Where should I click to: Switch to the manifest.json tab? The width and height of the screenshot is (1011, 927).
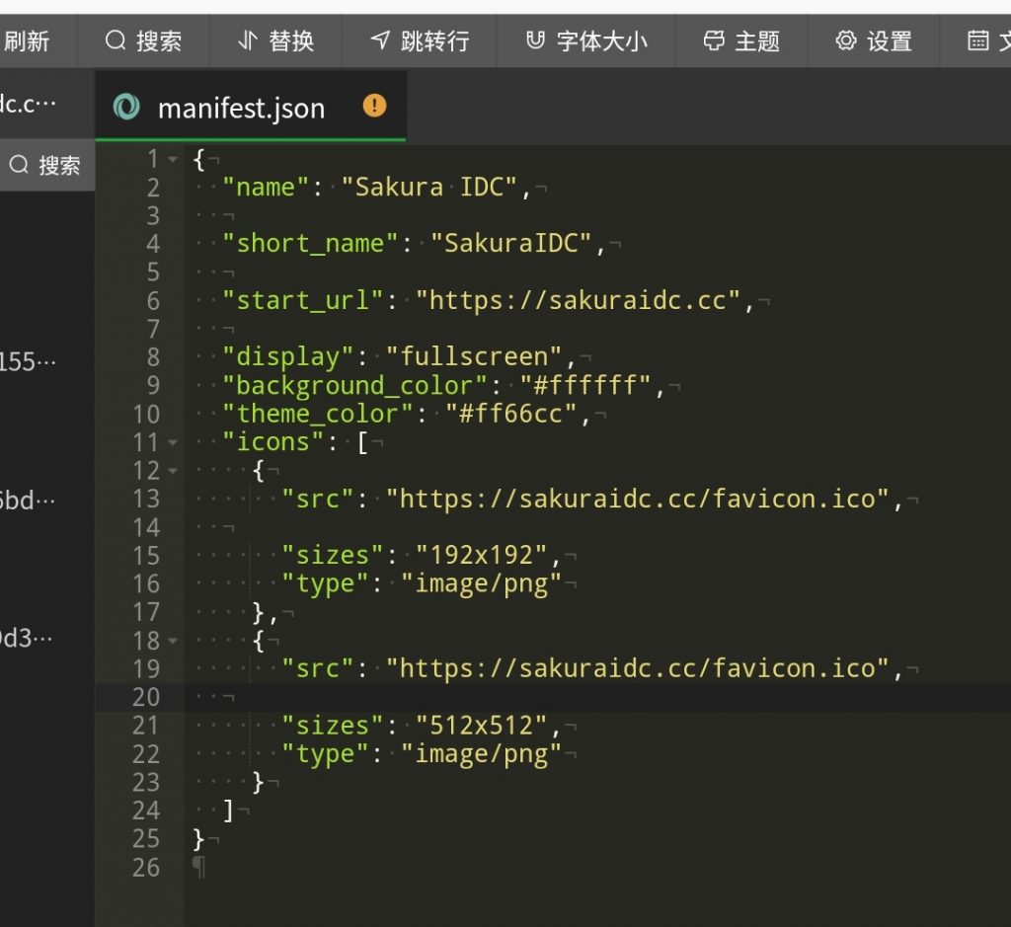click(x=241, y=108)
